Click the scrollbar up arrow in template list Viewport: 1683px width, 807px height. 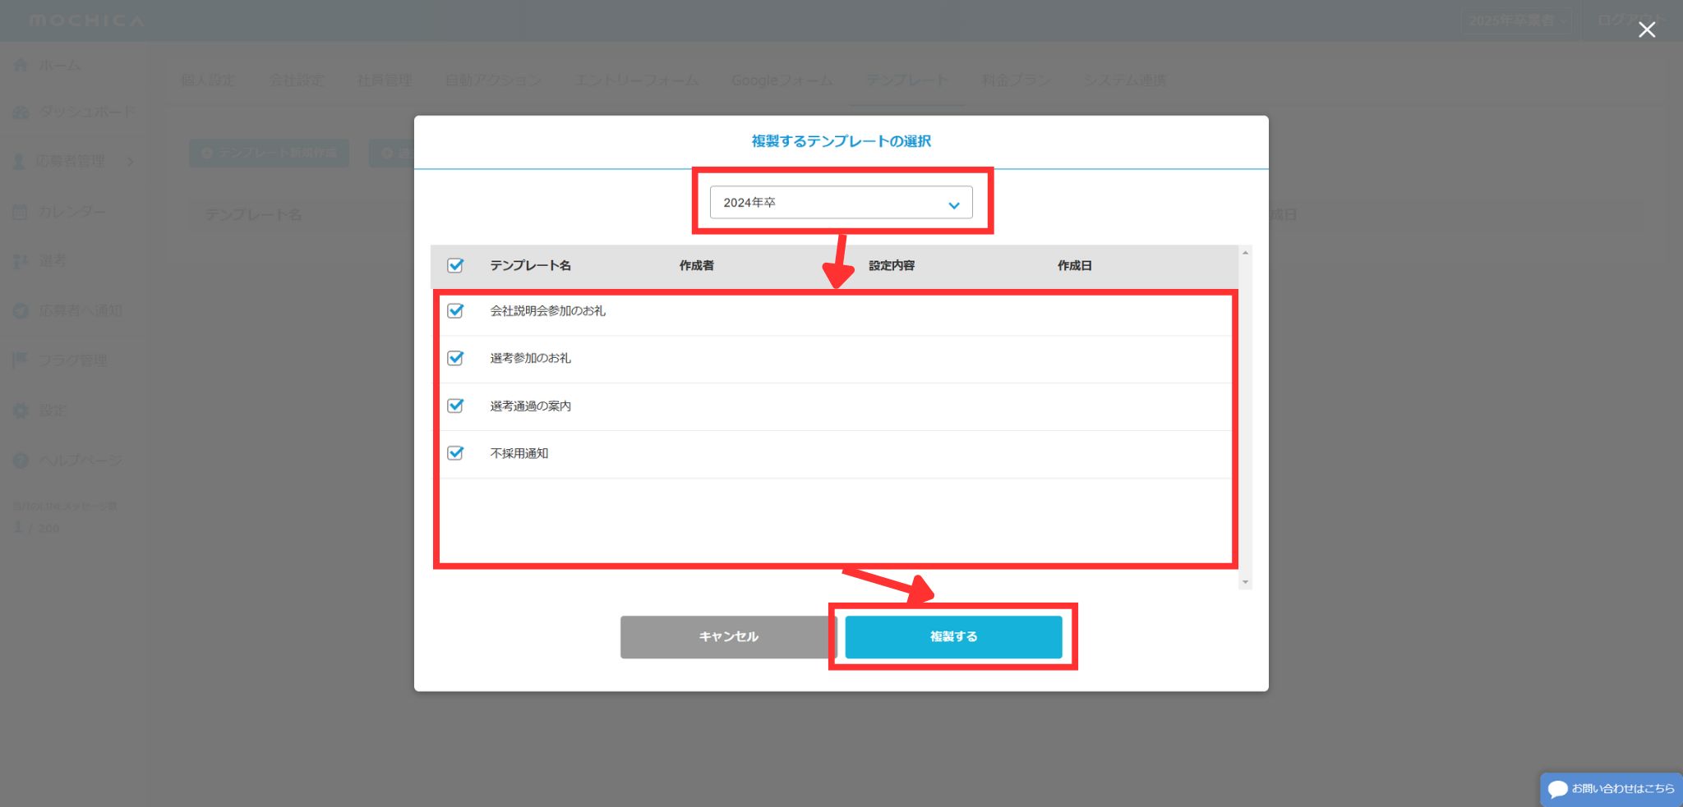click(x=1245, y=253)
